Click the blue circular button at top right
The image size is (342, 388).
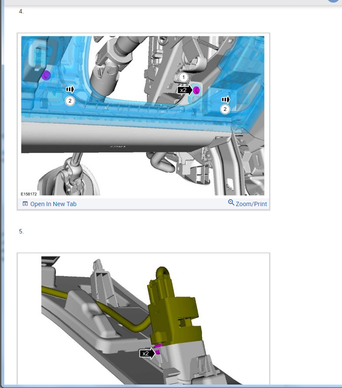pos(334,1)
